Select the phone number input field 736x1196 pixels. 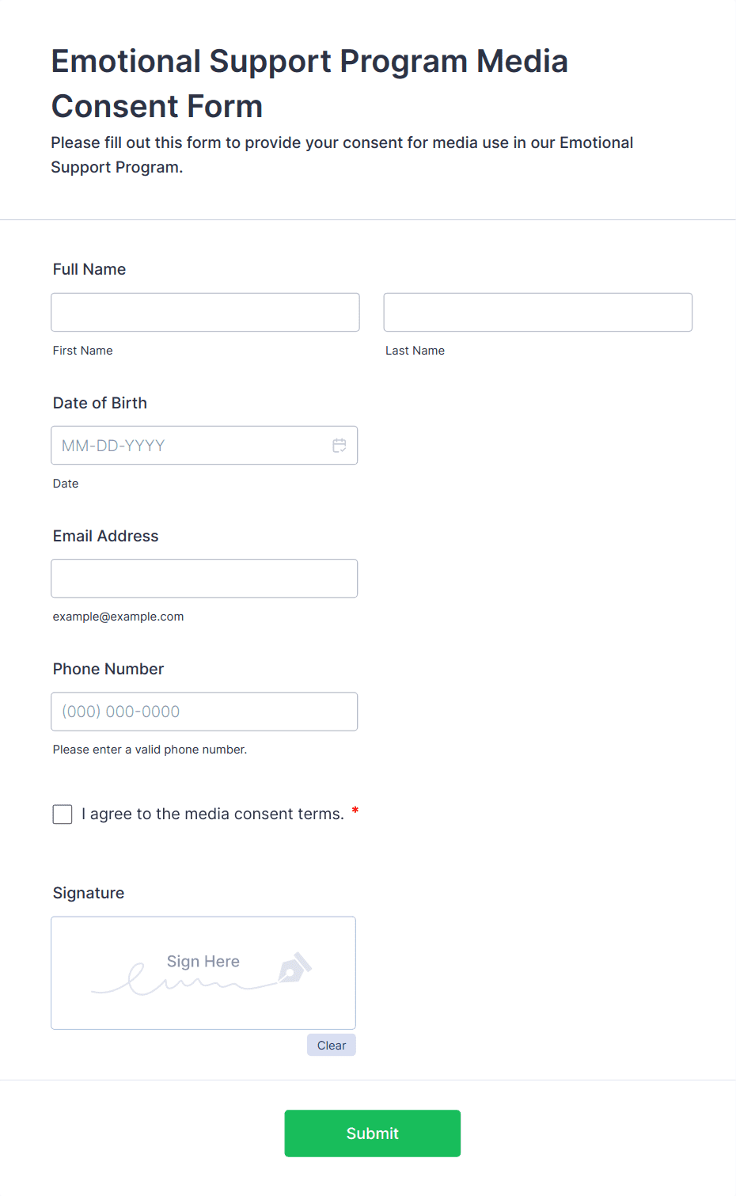pos(204,712)
